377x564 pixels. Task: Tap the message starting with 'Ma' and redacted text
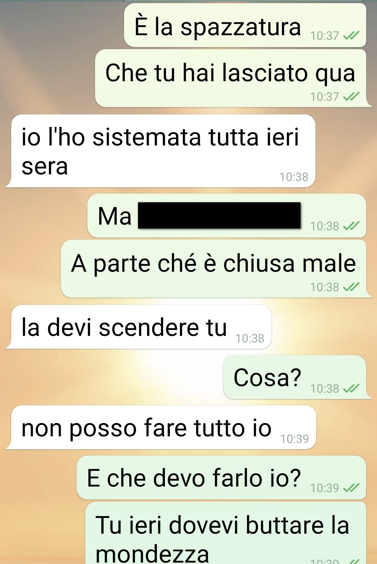[x=227, y=216]
